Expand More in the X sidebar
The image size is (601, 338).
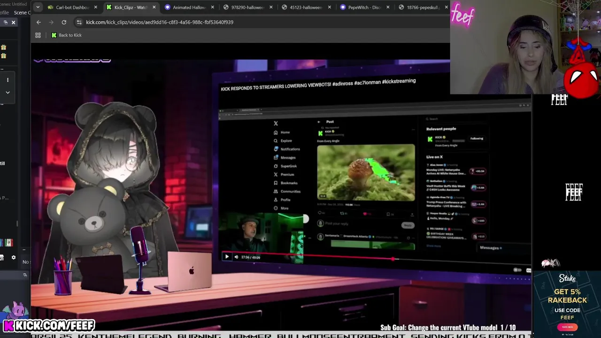click(281, 208)
